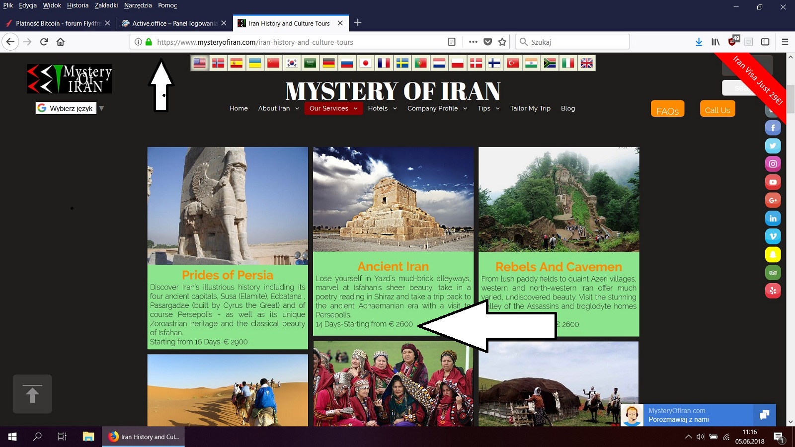Pick the Turkish flag language
The image size is (795, 447).
513,63
